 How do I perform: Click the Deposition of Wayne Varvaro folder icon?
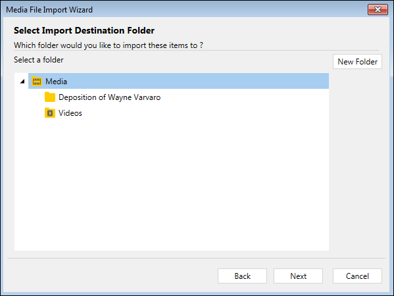[50, 97]
